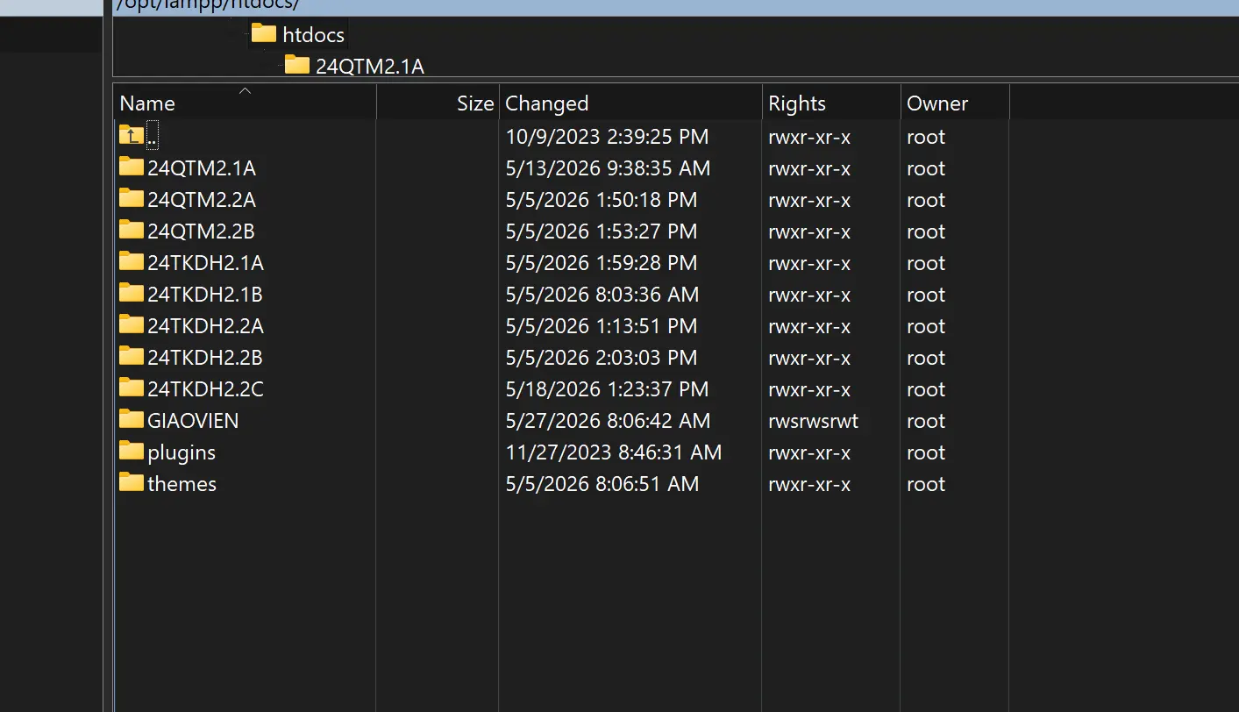
Task: Click the root owner in themes row
Action: [x=926, y=484]
